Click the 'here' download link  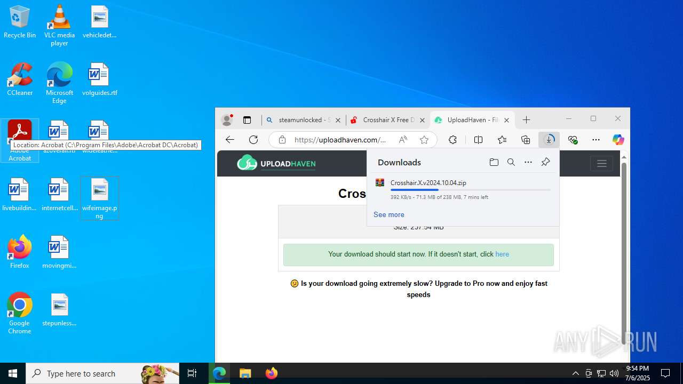pyautogui.click(x=502, y=254)
